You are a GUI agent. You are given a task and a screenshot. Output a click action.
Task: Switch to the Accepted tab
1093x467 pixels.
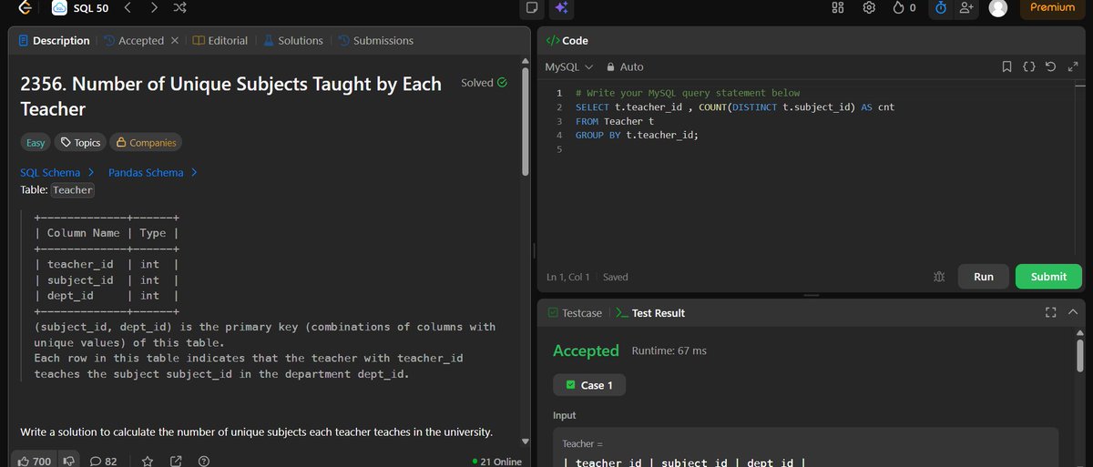(x=133, y=41)
